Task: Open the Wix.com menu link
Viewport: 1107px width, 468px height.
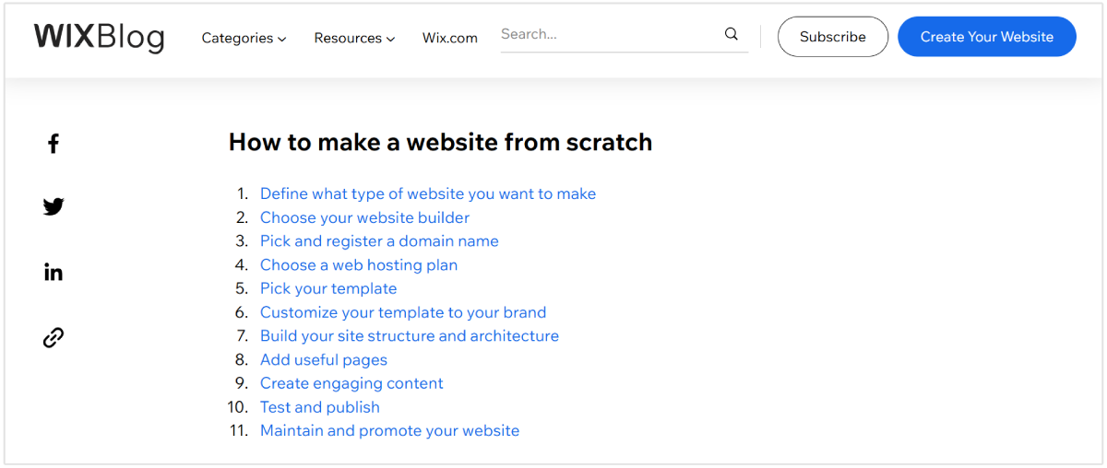Action: pyautogui.click(x=450, y=38)
